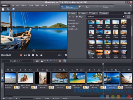Open the media browser gear options
133x100 pixels.
click(81, 17)
